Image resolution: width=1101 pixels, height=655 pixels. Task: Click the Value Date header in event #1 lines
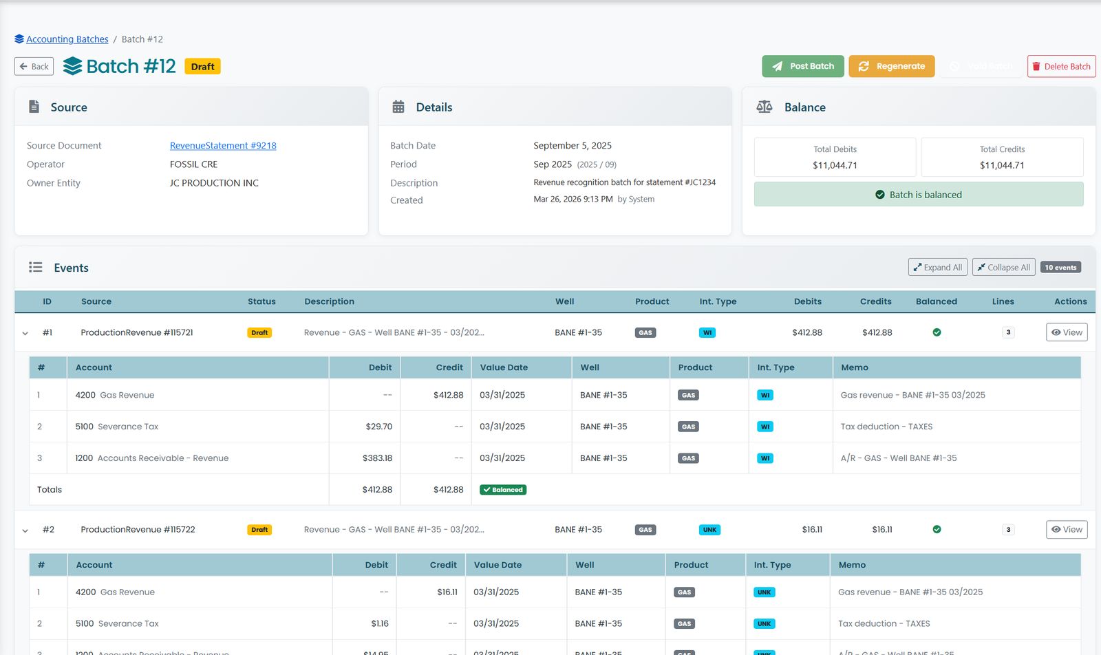[504, 367]
